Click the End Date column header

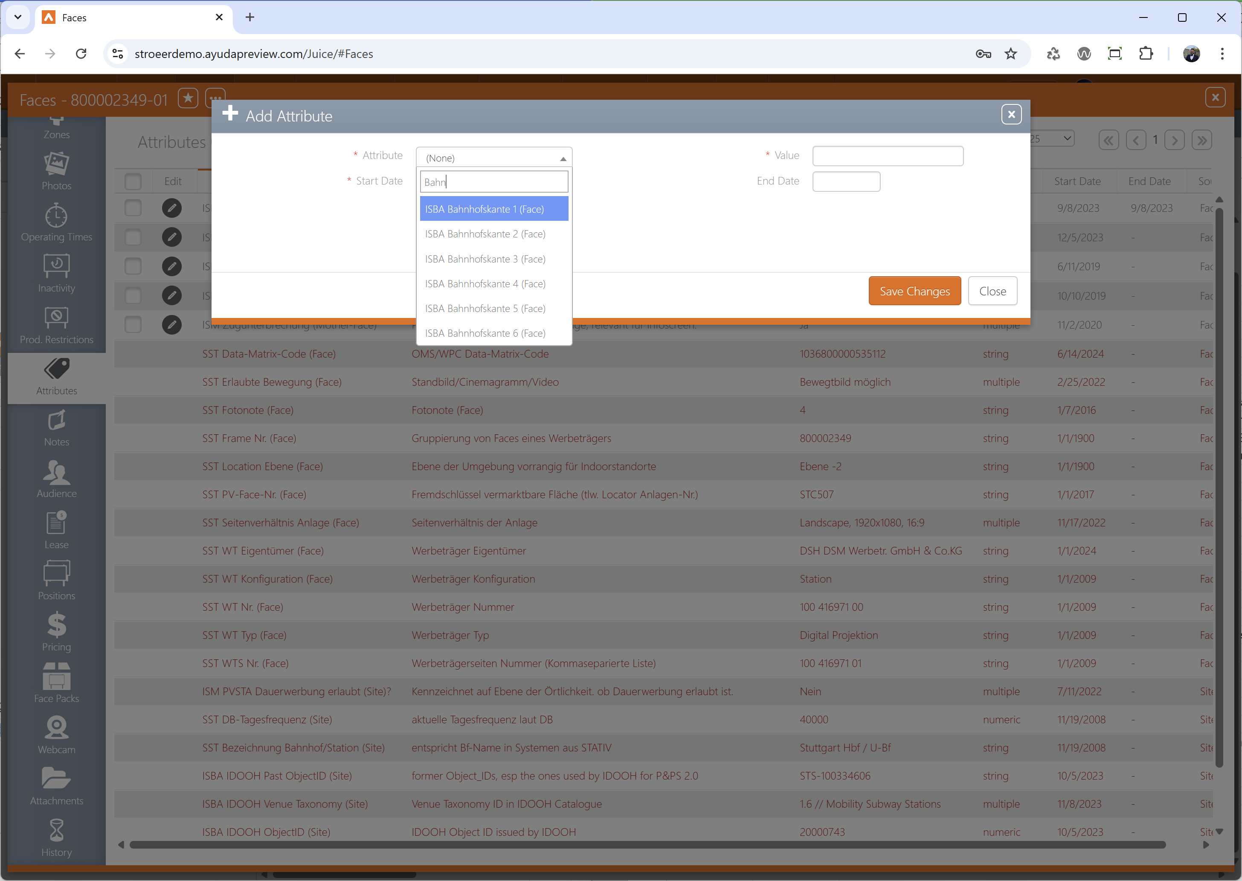[x=1149, y=181]
